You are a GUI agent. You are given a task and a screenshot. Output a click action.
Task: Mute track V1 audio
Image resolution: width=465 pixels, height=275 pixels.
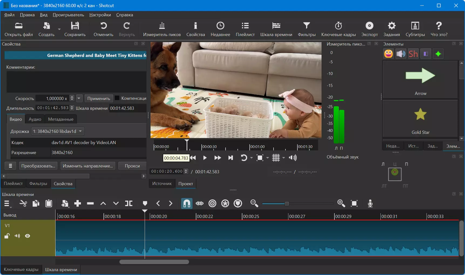pyautogui.click(x=17, y=236)
